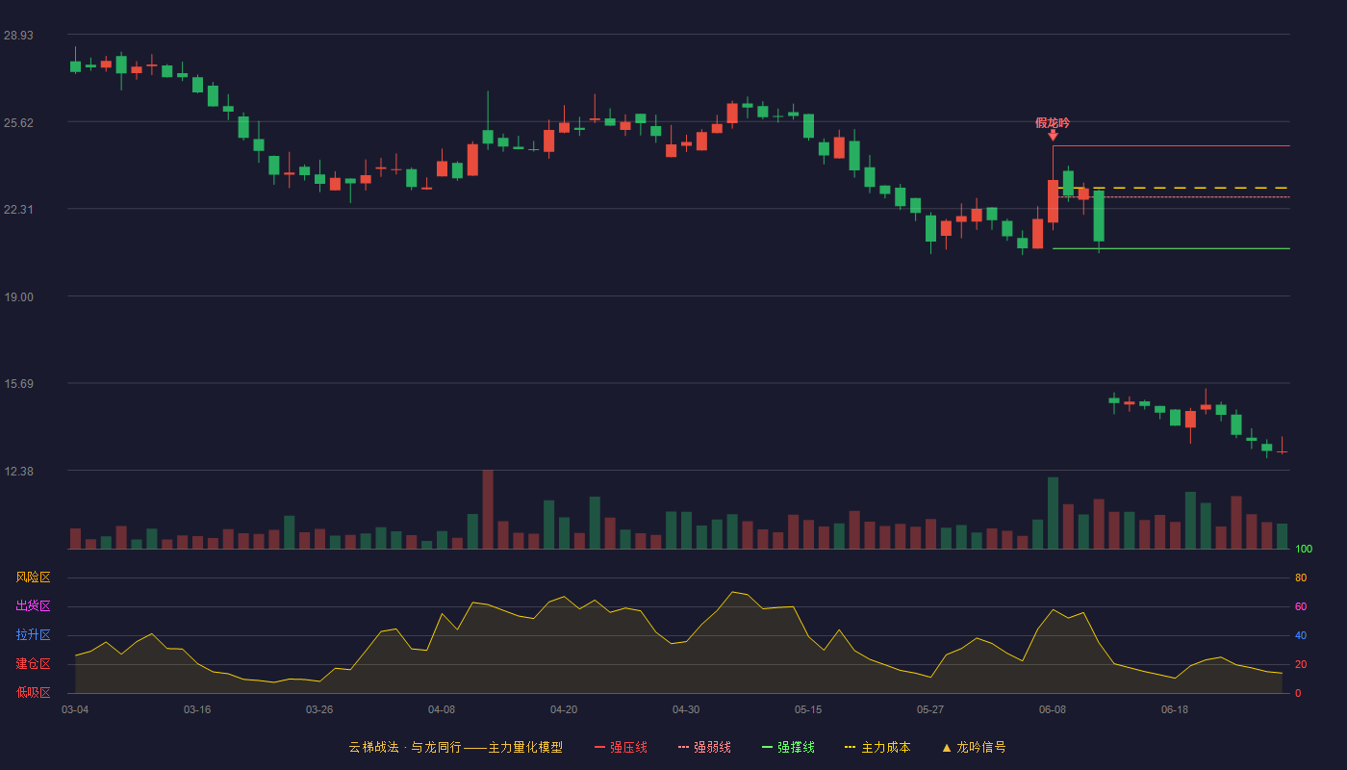Click the chart title 云梯战法 · 与龙同行

(405, 747)
